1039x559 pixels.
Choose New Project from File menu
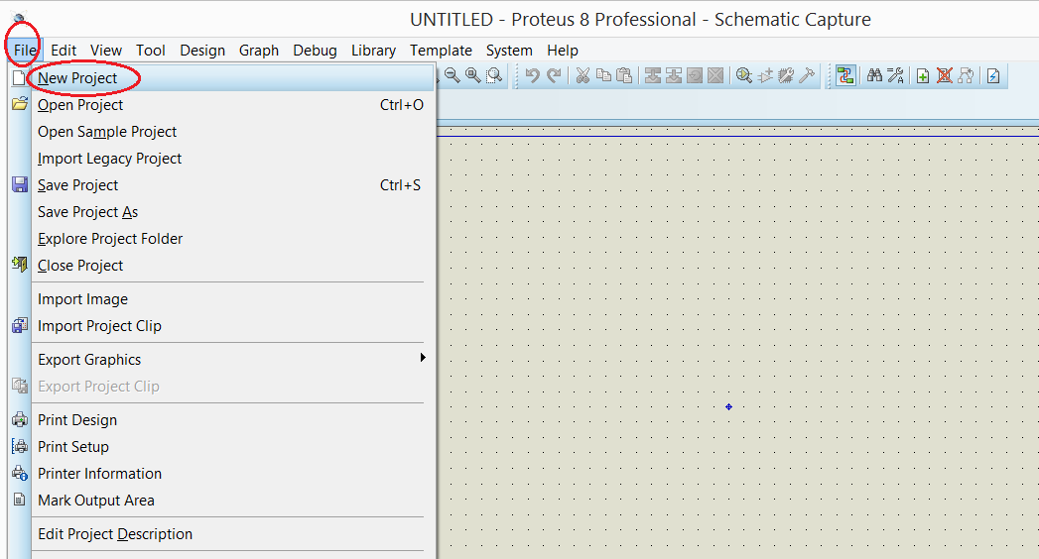coord(222,78)
